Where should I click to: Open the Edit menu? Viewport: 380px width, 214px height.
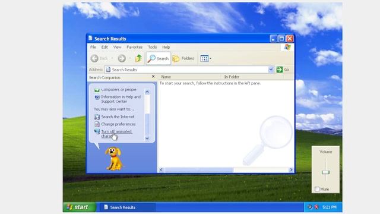104,47
